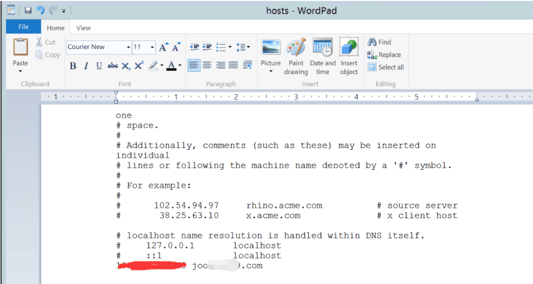Open the text color dropdown arrow
533x284 pixels.
[180, 66]
